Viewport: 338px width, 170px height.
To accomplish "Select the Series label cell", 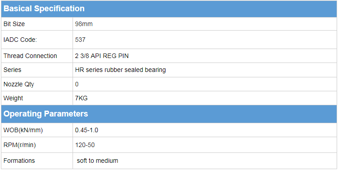I will 37,70.
